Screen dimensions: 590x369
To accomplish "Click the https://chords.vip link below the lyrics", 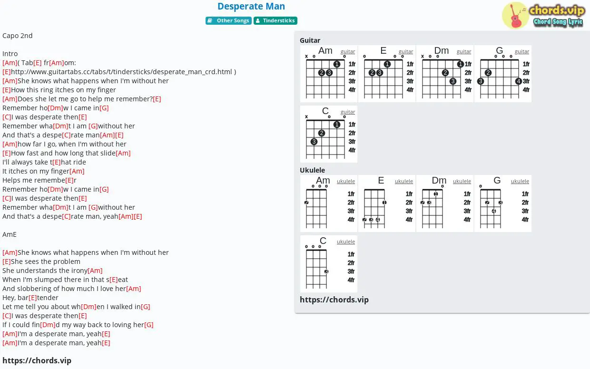I will pyautogui.click(x=37, y=360).
